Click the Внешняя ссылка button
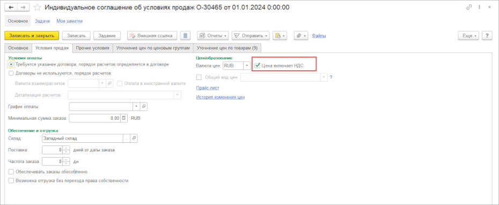The width and height of the screenshot is (499, 205). [x=152, y=35]
